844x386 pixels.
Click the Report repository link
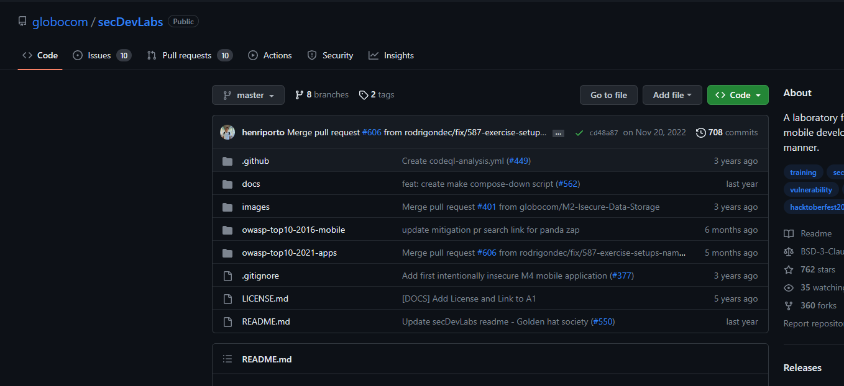(x=814, y=323)
